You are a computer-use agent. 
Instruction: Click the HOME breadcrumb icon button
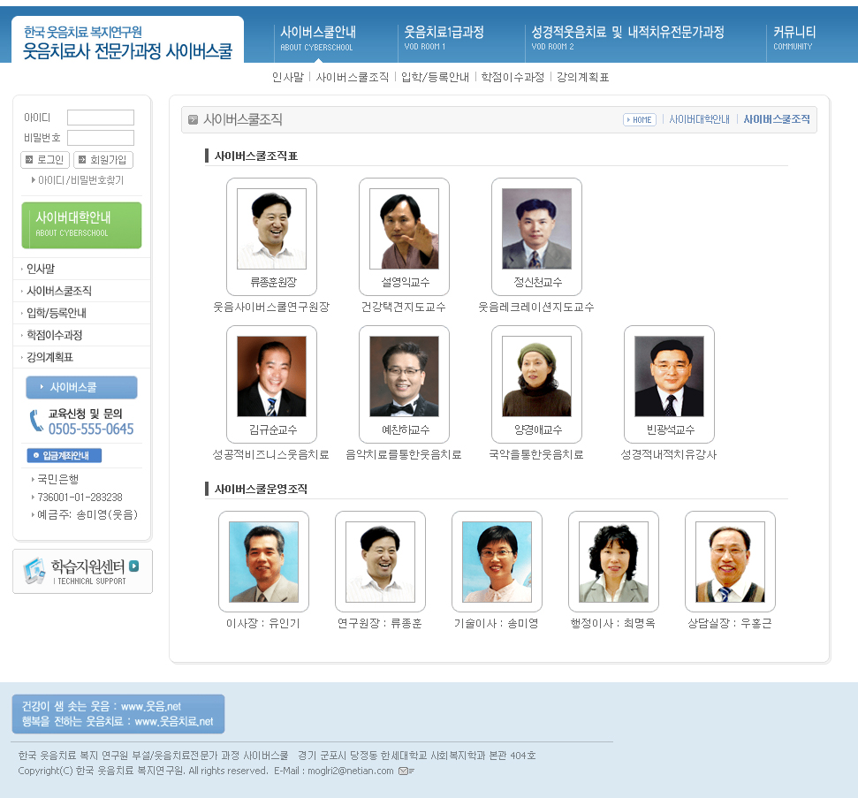pyautogui.click(x=640, y=120)
